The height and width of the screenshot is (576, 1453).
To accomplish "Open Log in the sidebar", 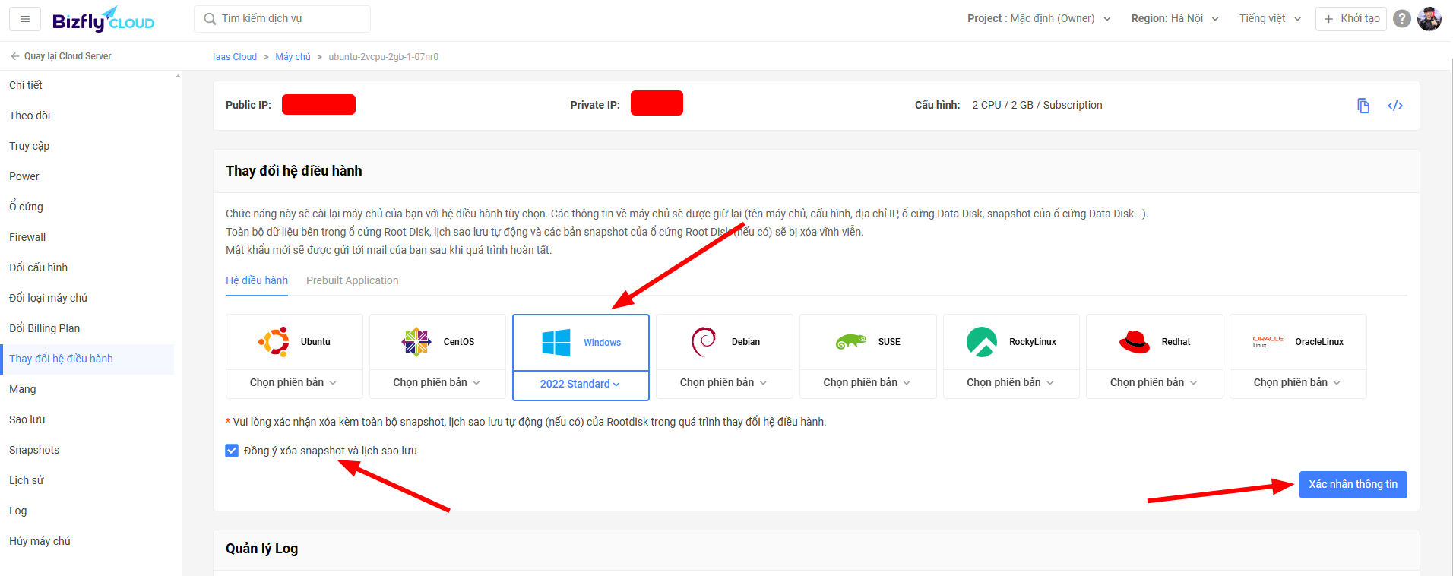I will (87, 511).
